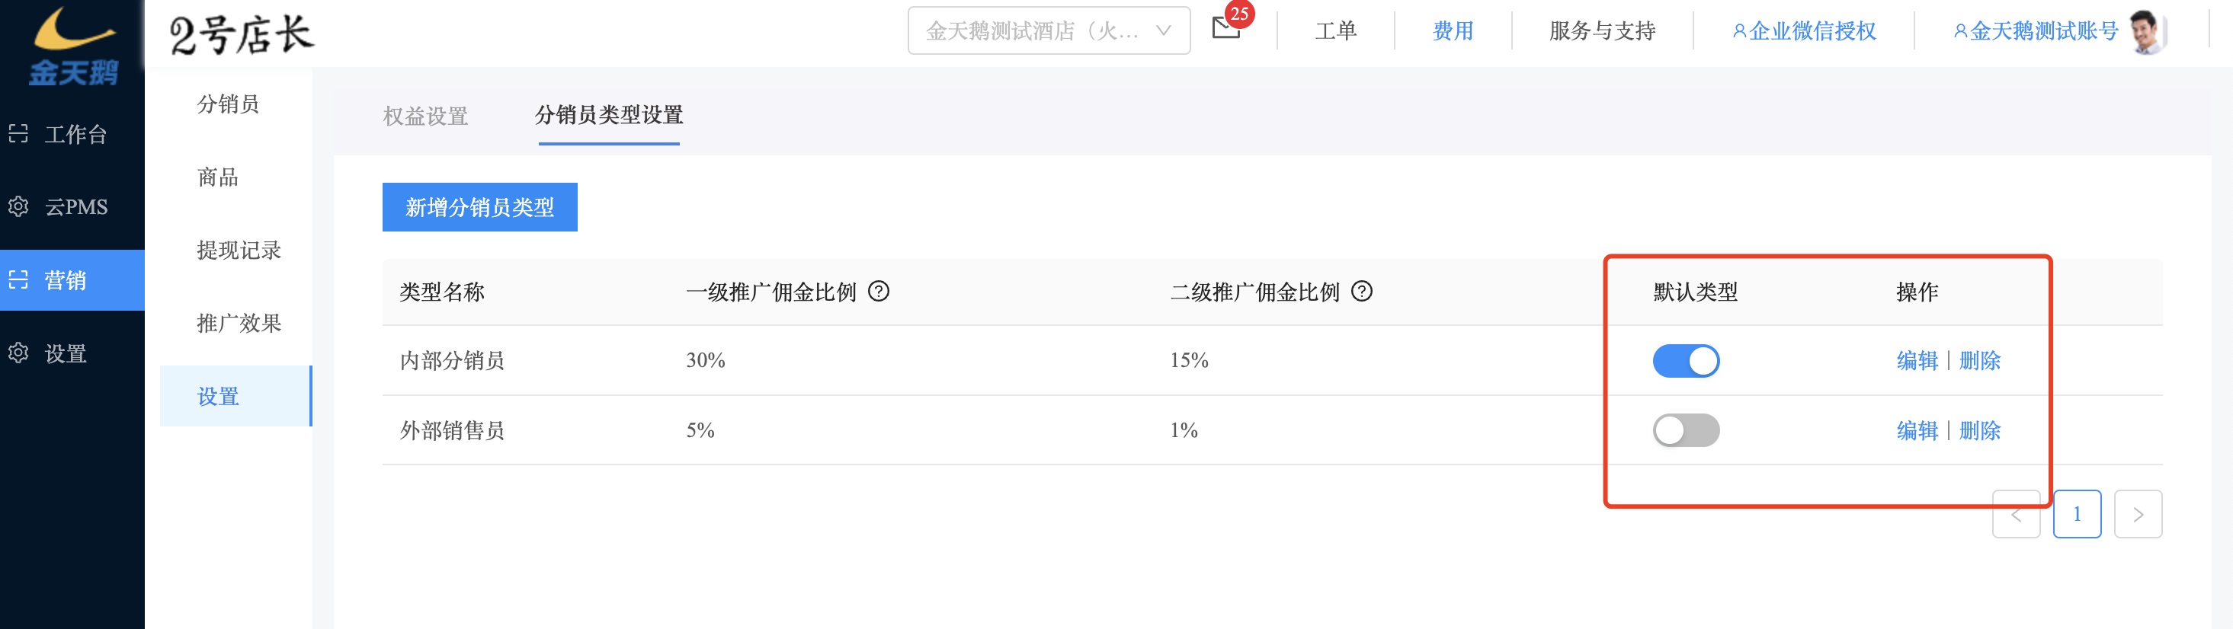Click the 金天鹅 logo
This screenshot has height=629, width=2233.
click(73, 45)
